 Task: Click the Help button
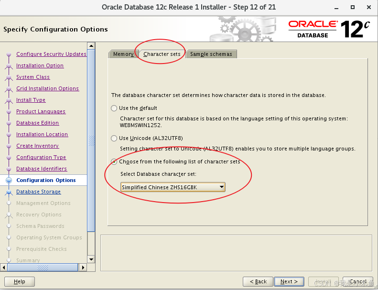[x=20, y=281]
